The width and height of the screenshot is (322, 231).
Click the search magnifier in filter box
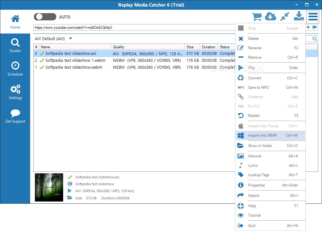coord(314,39)
